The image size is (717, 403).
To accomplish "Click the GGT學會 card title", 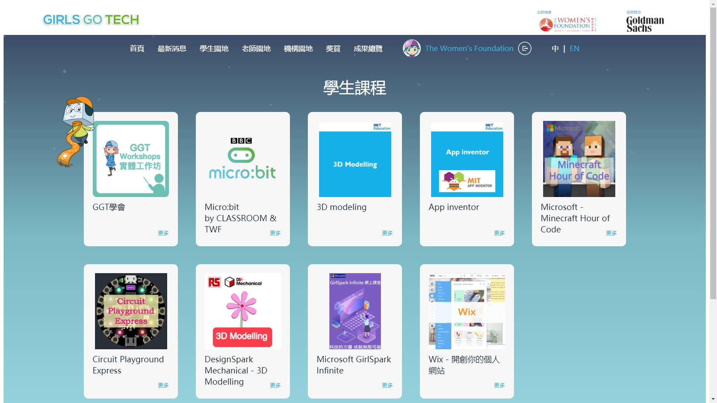I will pos(109,207).
